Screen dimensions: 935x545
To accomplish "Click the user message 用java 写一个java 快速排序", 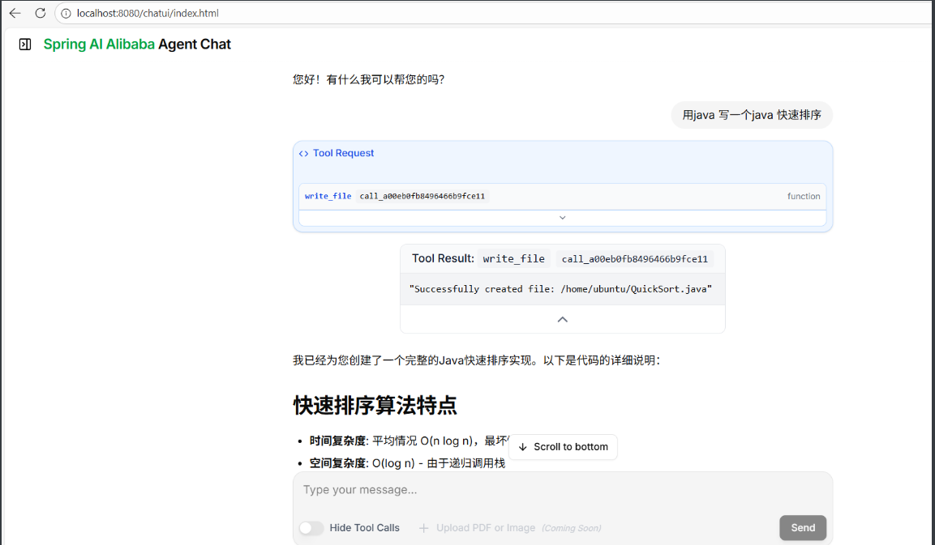I will 752,115.
